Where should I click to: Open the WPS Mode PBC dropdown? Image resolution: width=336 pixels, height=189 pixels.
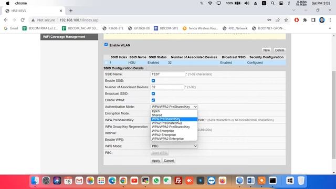click(x=174, y=146)
